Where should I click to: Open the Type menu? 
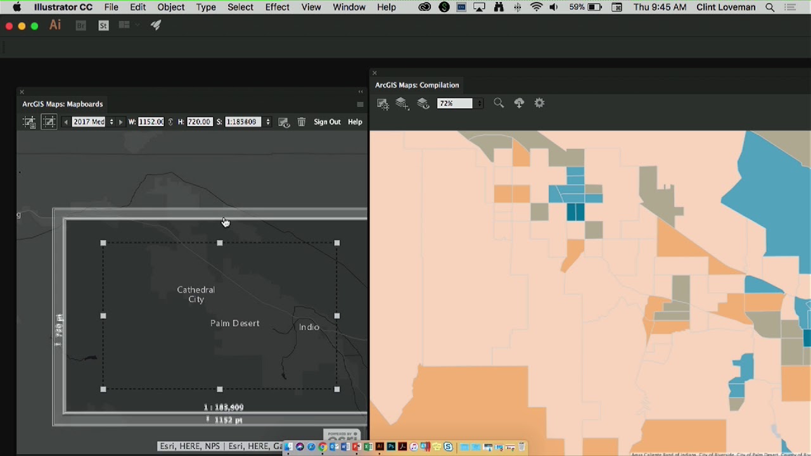tap(206, 7)
